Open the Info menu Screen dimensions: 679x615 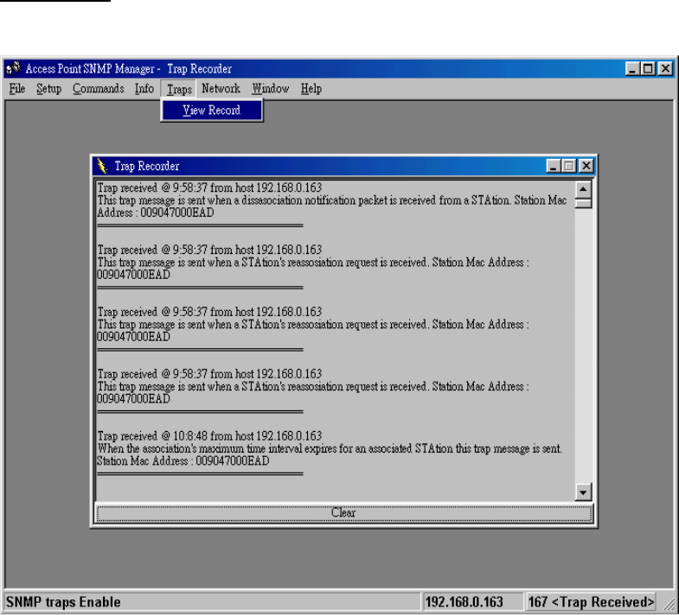pos(144,89)
